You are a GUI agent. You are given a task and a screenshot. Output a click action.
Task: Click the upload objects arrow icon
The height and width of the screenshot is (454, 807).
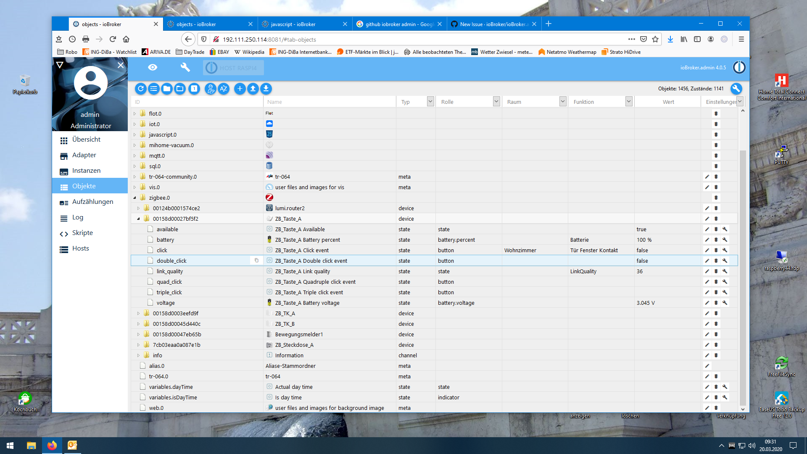(x=253, y=89)
